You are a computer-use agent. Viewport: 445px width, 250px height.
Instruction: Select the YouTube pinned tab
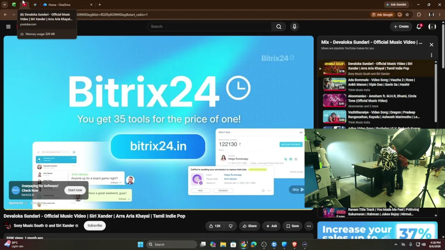click(24, 5)
